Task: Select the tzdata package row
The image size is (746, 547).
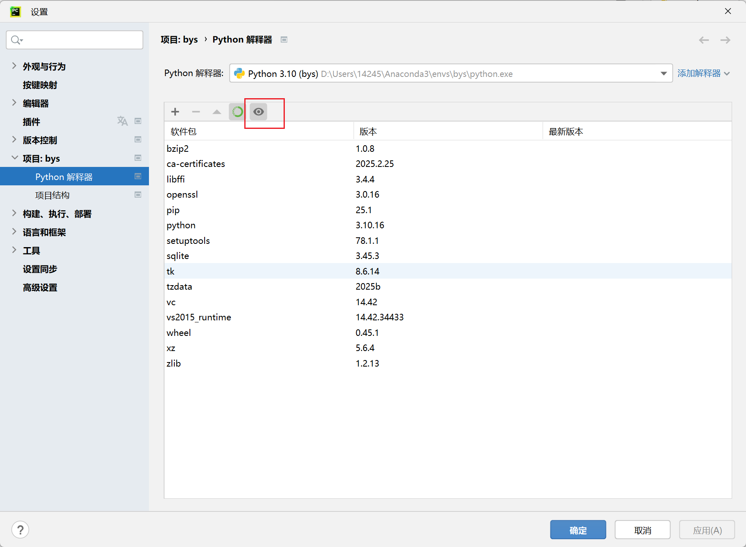Action: point(448,286)
